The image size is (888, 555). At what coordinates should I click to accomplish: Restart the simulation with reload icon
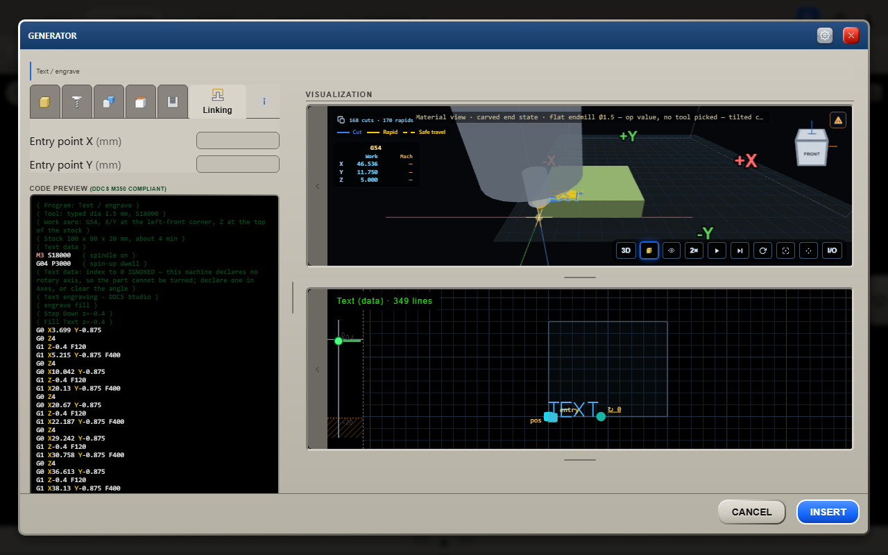tap(762, 250)
